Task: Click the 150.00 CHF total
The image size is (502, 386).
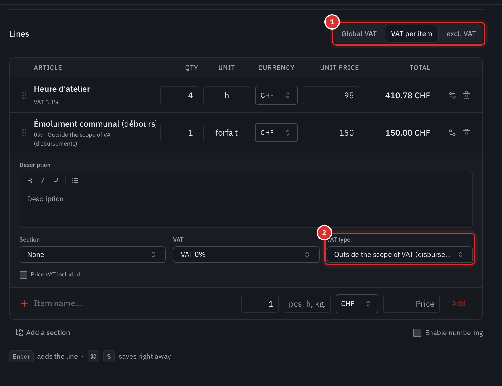Action: (x=408, y=133)
